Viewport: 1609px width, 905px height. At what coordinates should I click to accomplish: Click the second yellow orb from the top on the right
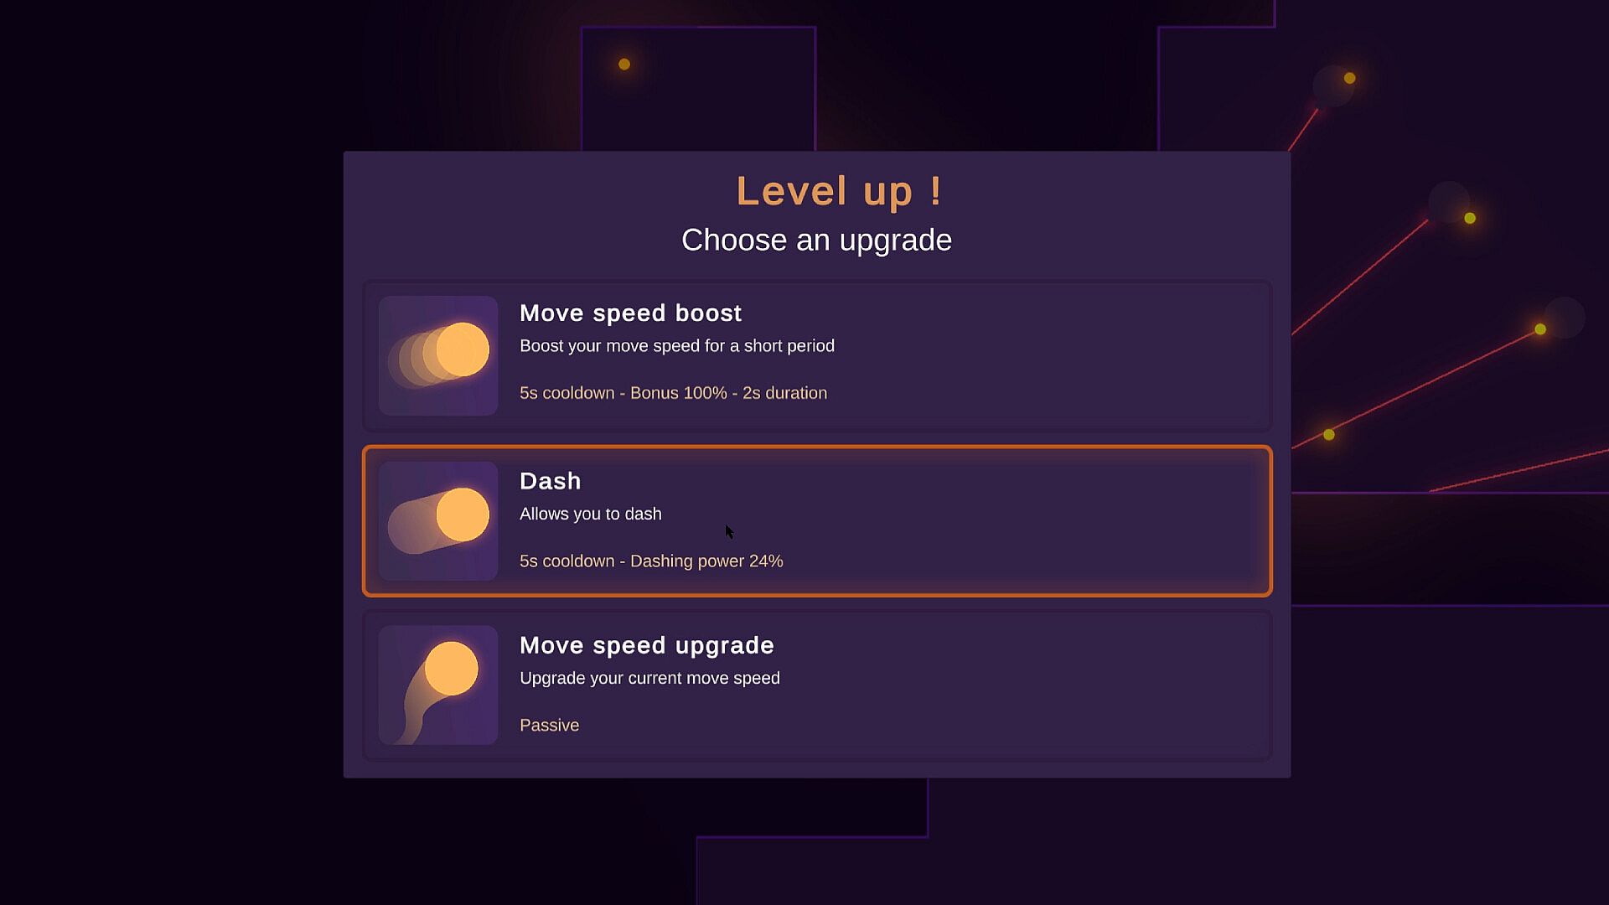click(x=1470, y=219)
